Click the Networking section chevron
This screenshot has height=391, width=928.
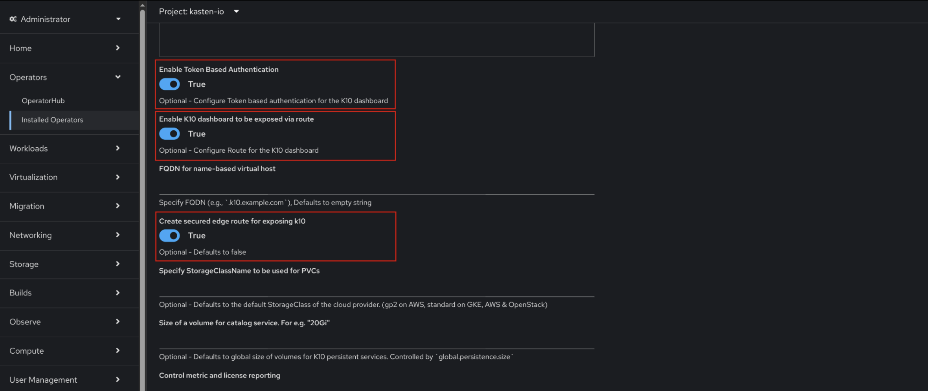point(117,235)
